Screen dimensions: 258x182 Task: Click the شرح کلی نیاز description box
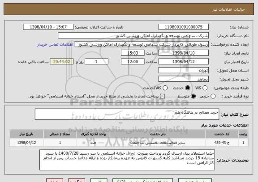click(x=127, y=114)
